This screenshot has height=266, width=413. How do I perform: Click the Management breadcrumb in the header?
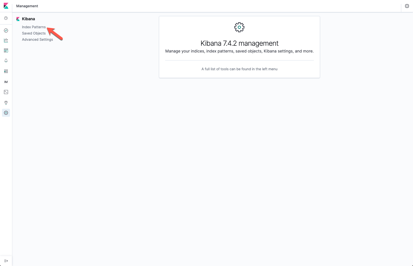[x=27, y=6]
